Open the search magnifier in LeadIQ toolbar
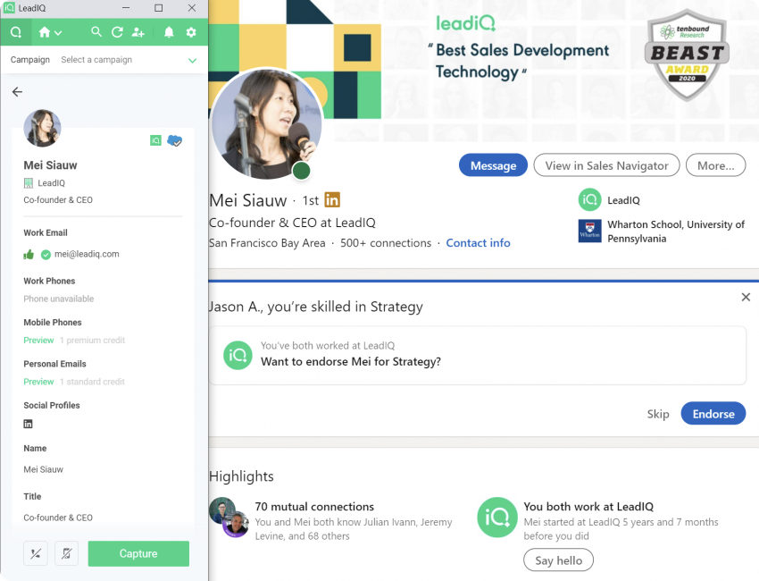This screenshot has width=759, height=581. tap(96, 32)
